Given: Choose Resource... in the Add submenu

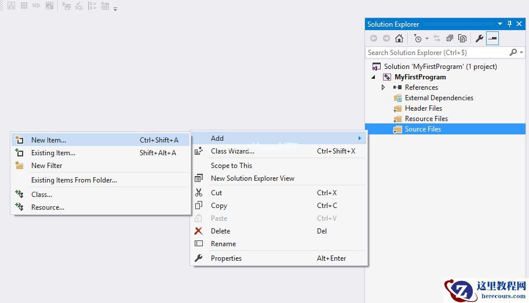Looking at the screenshot, I should (x=101, y=207).
